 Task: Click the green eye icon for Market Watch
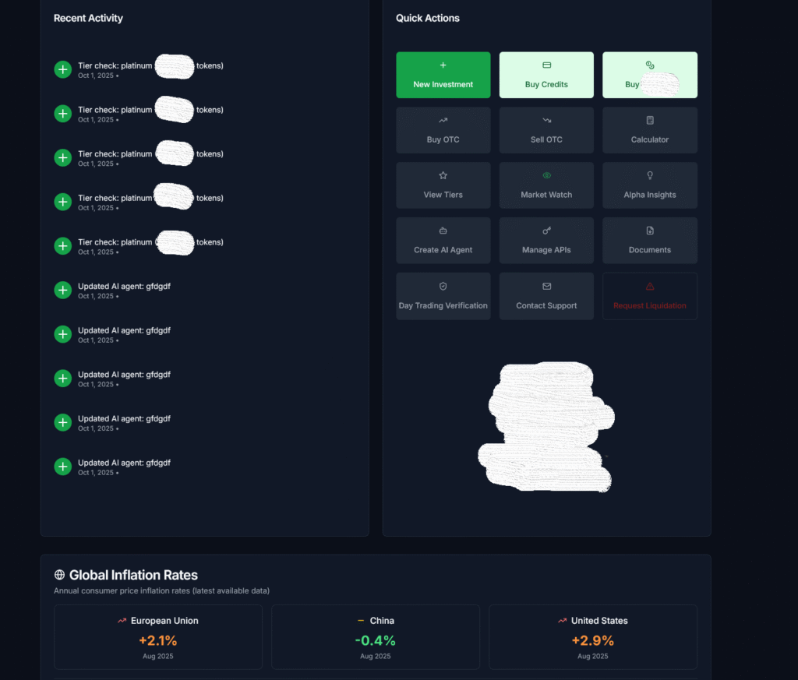(546, 176)
